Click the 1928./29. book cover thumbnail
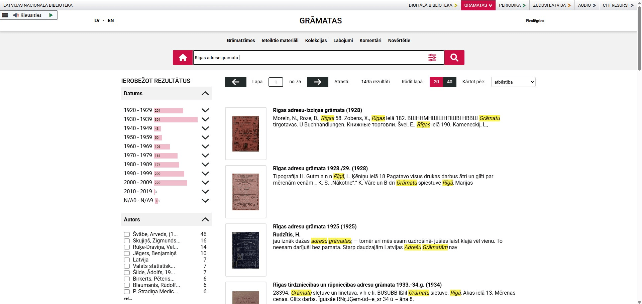Viewport: 642px width, 304px height. (x=246, y=192)
